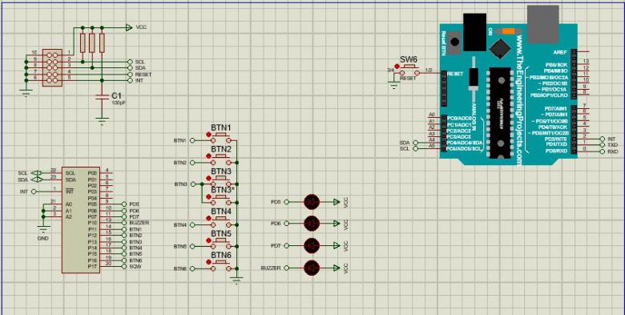This screenshot has width=625, height=315.
Task: Toggle the red actuator dot on BTN5
Action: (x=208, y=240)
